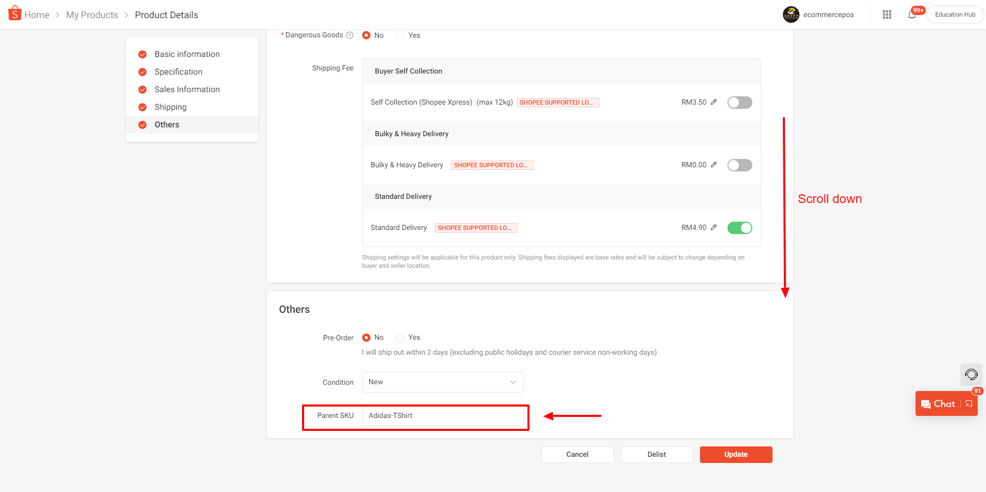This screenshot has height=492, width=986.
Task: Go to Basic information section
Action: (x=187, y=54)
